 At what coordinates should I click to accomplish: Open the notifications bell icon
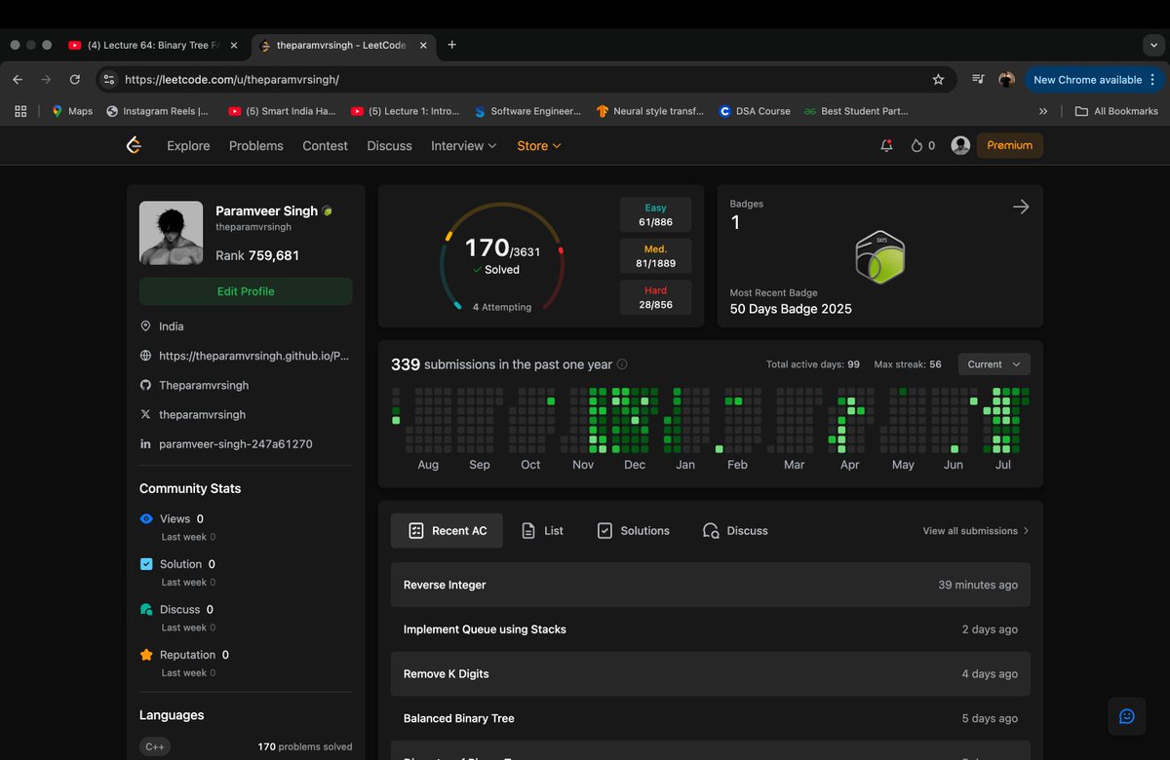(886, 145)
